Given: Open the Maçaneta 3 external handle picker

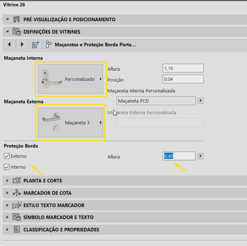Looking at the screenshot, I should click(x=71, y=122).
